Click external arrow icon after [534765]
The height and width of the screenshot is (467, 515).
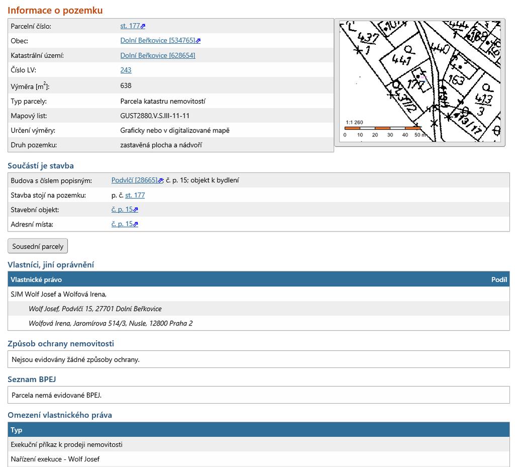click(x=198, y=41)
